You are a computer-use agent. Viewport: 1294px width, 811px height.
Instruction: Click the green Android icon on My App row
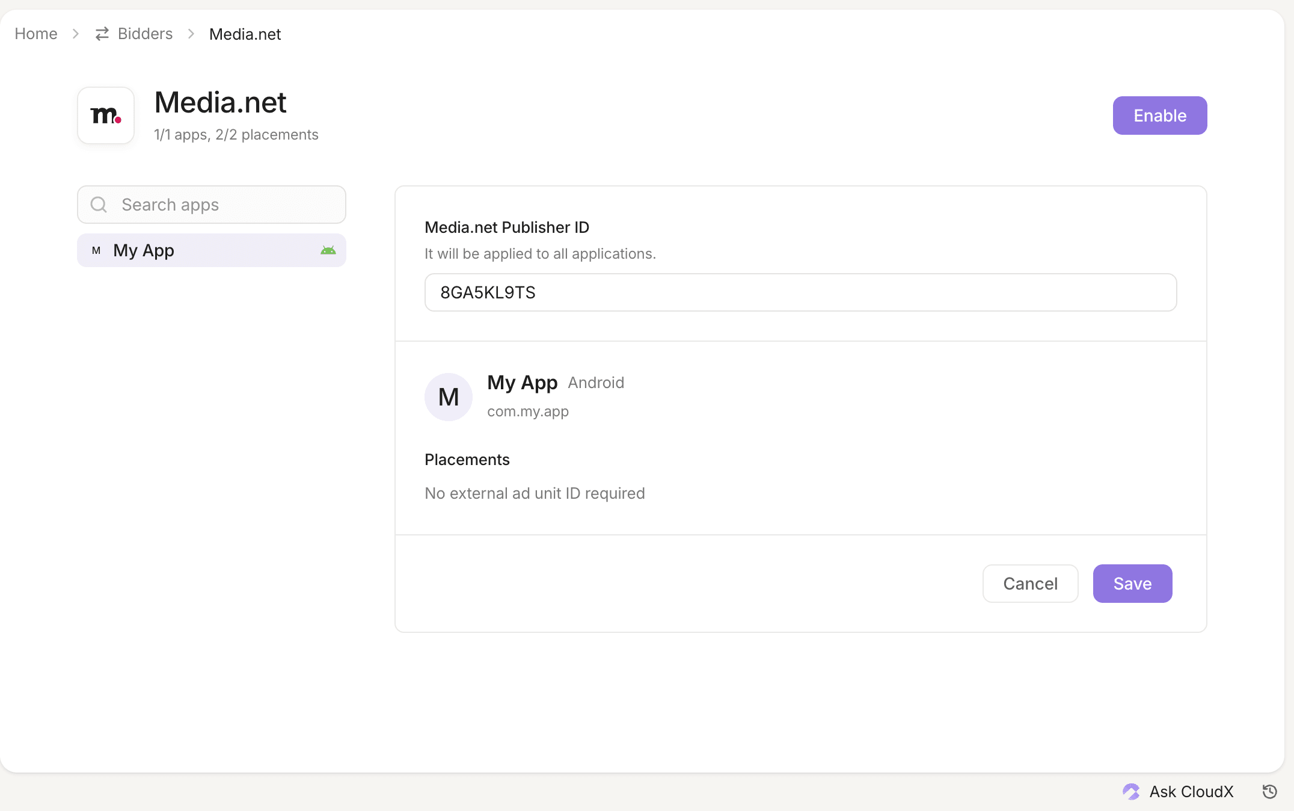point(328,250)
